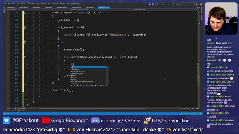The width and height of the screenshot is (239, 134).
Task: Open the Help menu
Action: click(68, 4)
